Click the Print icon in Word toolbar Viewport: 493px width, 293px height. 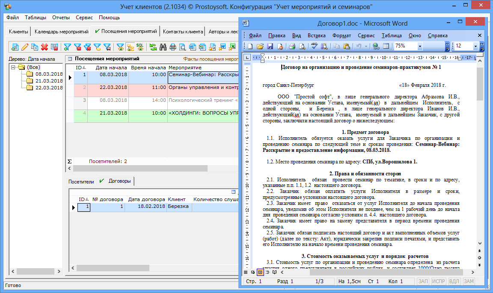pyautogui.click(x=292, y=46)
